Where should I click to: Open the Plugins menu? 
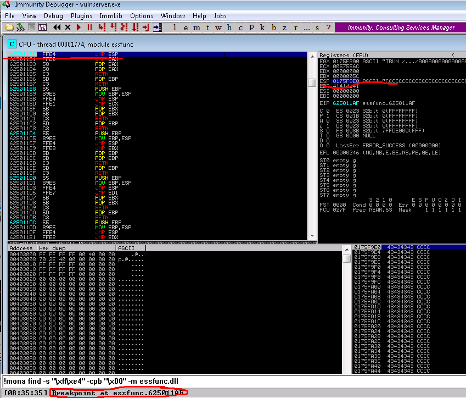81,16
